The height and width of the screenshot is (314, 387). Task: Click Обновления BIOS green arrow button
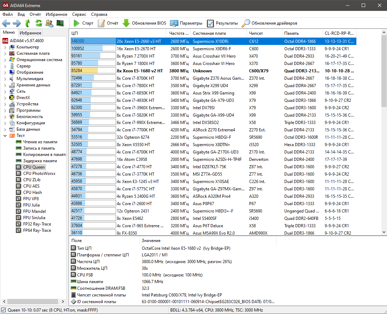144,24
